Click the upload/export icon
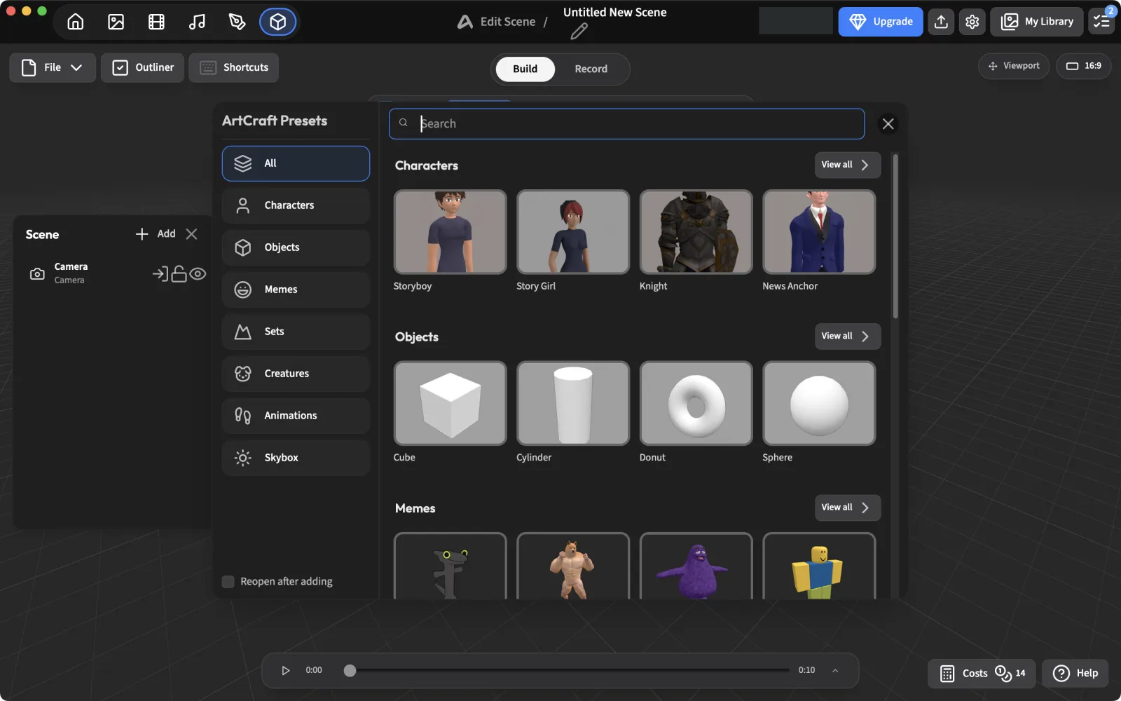 pyautogui.click(x=941, y=22)
